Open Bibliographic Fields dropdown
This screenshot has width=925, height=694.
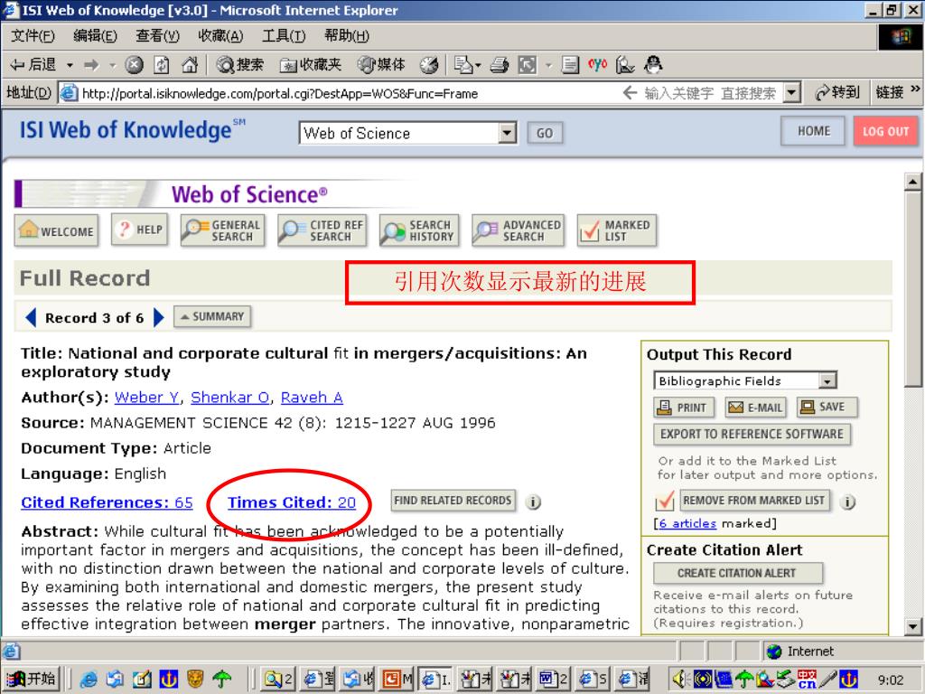point(745,380)
